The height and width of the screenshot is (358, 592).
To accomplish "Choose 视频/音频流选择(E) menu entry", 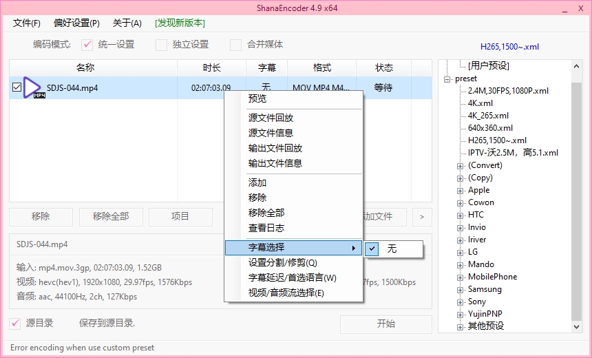I will click(x=293, y=293).
